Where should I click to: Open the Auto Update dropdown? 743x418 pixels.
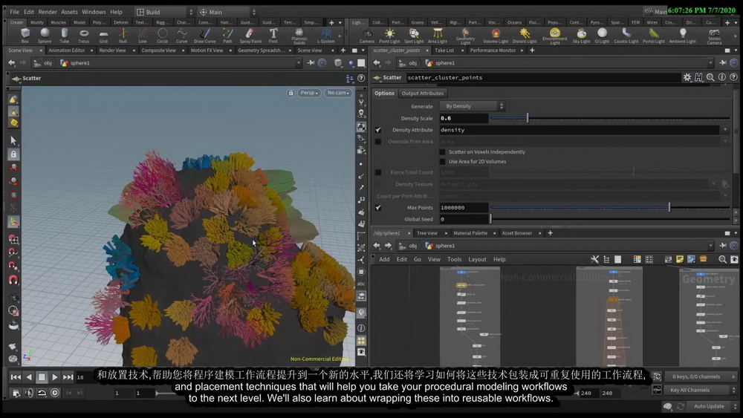[x=713, y=406]
